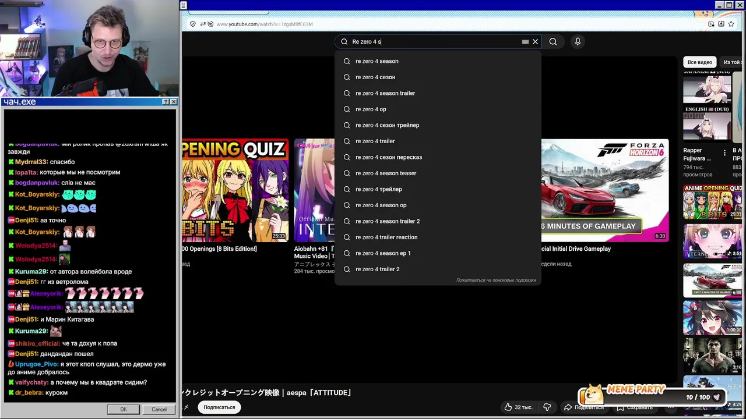Viewport: 746px width, 419px height.
Task: Select suggestion 're zero 4 trailer'
Action: click(438, 141)
